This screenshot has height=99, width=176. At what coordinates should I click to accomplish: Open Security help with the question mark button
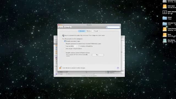pos(118,68)
